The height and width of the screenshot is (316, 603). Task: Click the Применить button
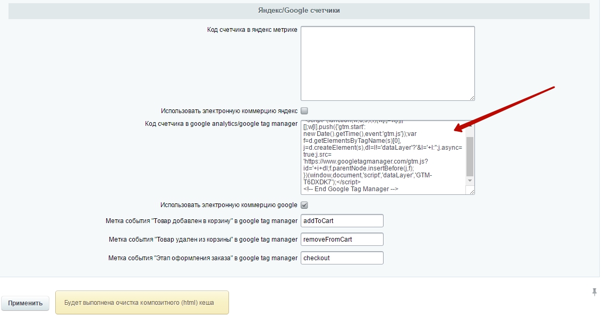coord(25,303)
